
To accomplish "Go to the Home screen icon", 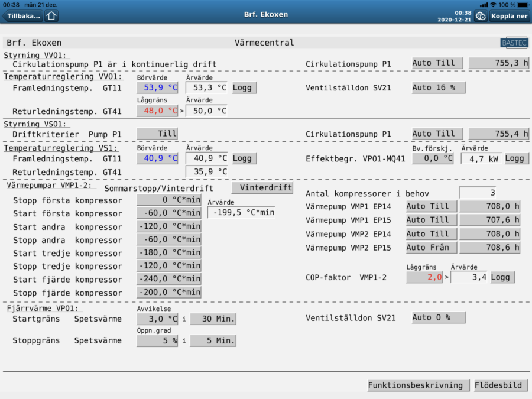I will point(51,16).
